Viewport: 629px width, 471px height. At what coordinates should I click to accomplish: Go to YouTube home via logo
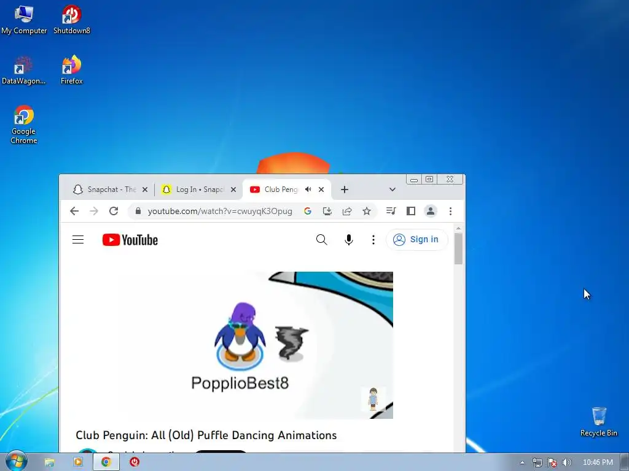coord(130,240)
